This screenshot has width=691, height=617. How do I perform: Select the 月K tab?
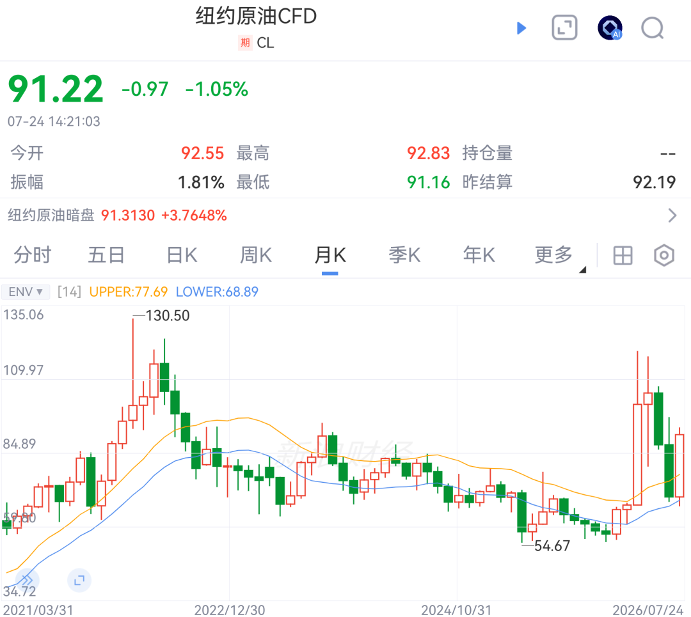330,255
